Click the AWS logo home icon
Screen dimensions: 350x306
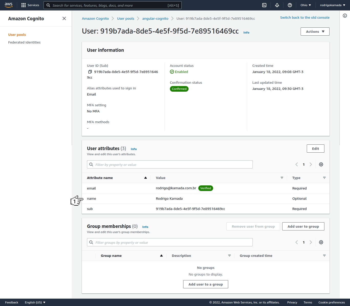(x=9, y=5)
